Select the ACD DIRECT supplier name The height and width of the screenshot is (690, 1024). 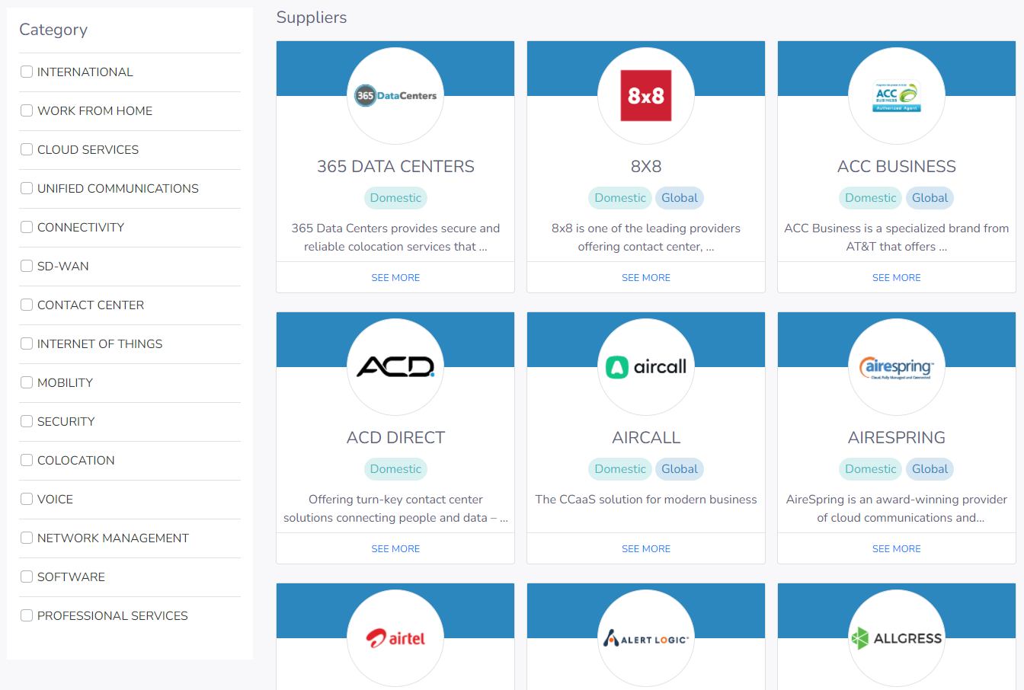[395, 437]
